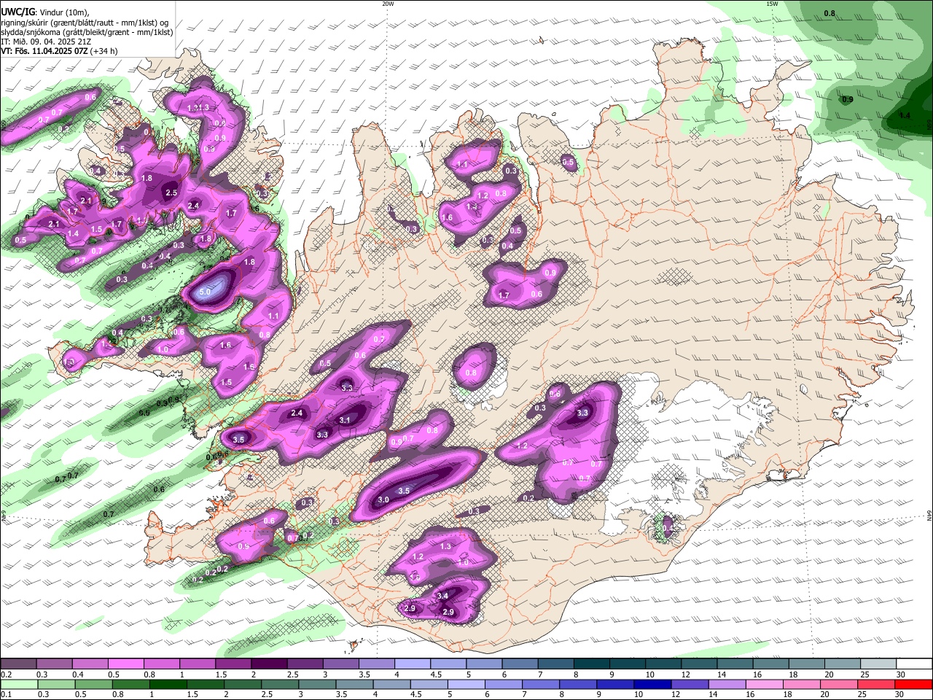The width and height of the screenshot is (933, 700).
Task: Click the darkest green 1 swatch, lower legend scale
Action: coord(169,684)
